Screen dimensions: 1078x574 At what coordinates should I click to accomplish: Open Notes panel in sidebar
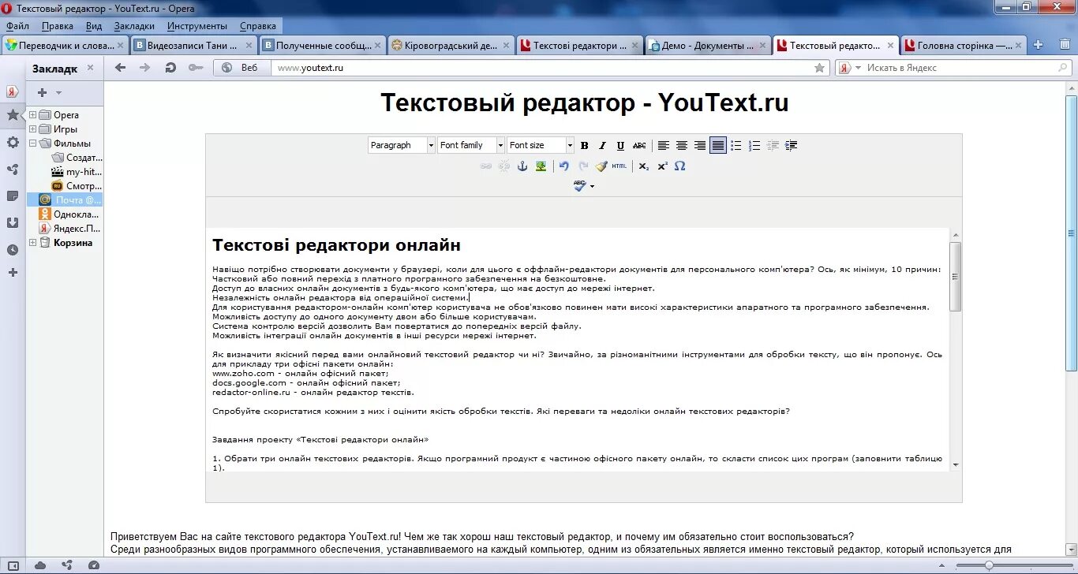click(13, 196)
